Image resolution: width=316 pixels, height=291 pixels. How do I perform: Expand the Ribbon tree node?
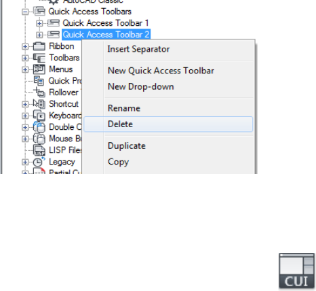point(25,46)
